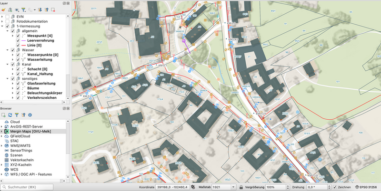Click the collapse all icon in Browser toolbar
This screenshot has height=191, width=381.
tap(23, 115)
